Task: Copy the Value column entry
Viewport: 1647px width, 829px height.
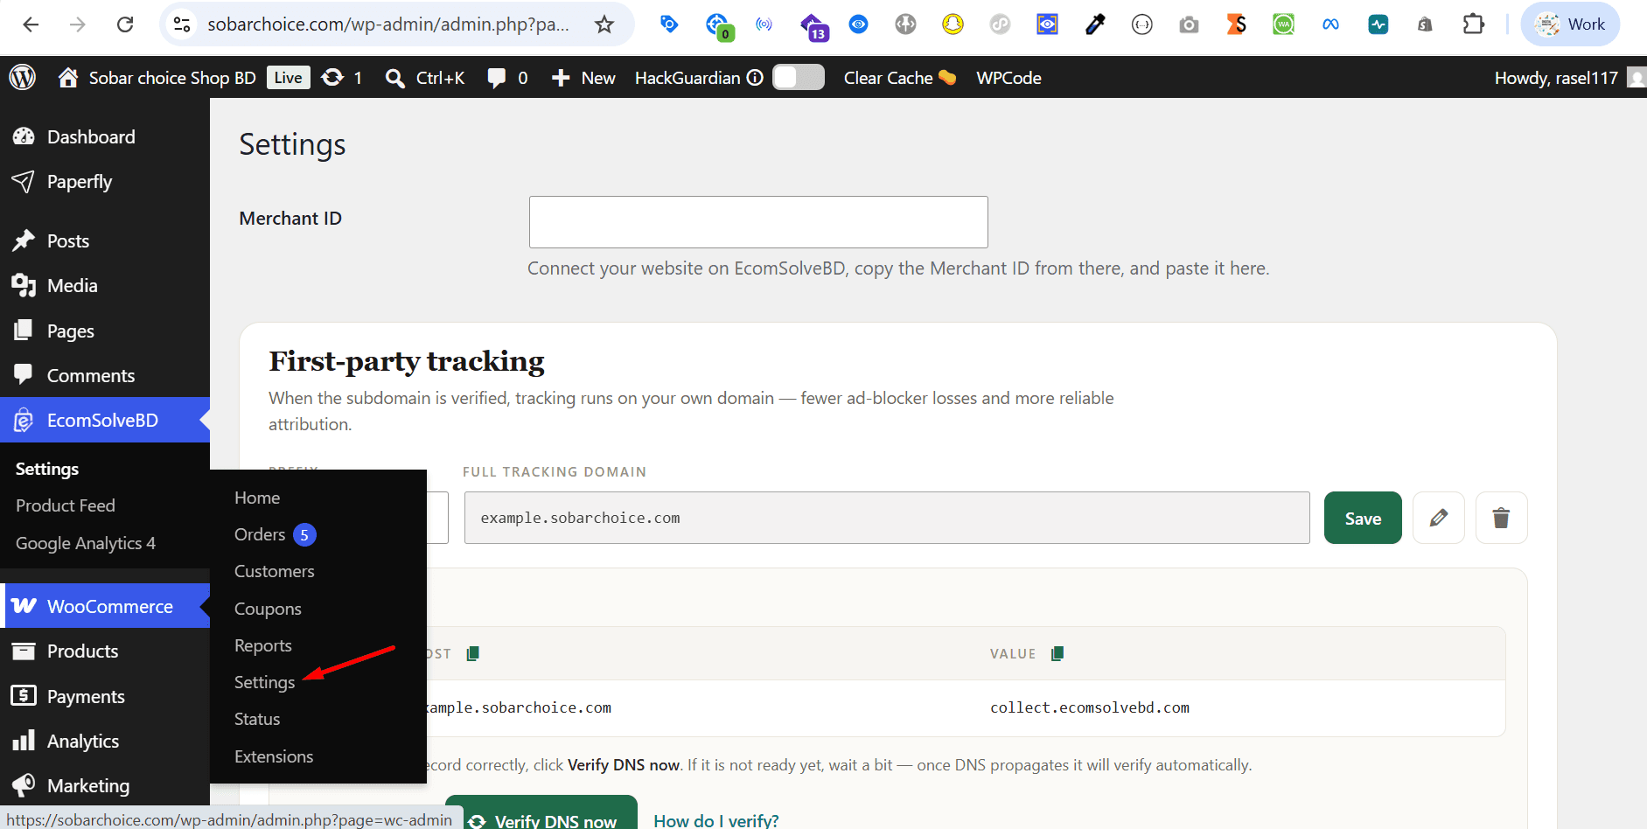Action: click(x=1057, y=653)
